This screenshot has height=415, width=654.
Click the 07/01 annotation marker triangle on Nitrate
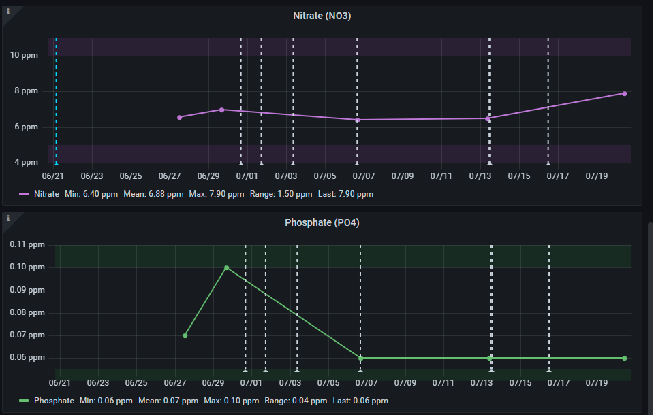[241, 163]
